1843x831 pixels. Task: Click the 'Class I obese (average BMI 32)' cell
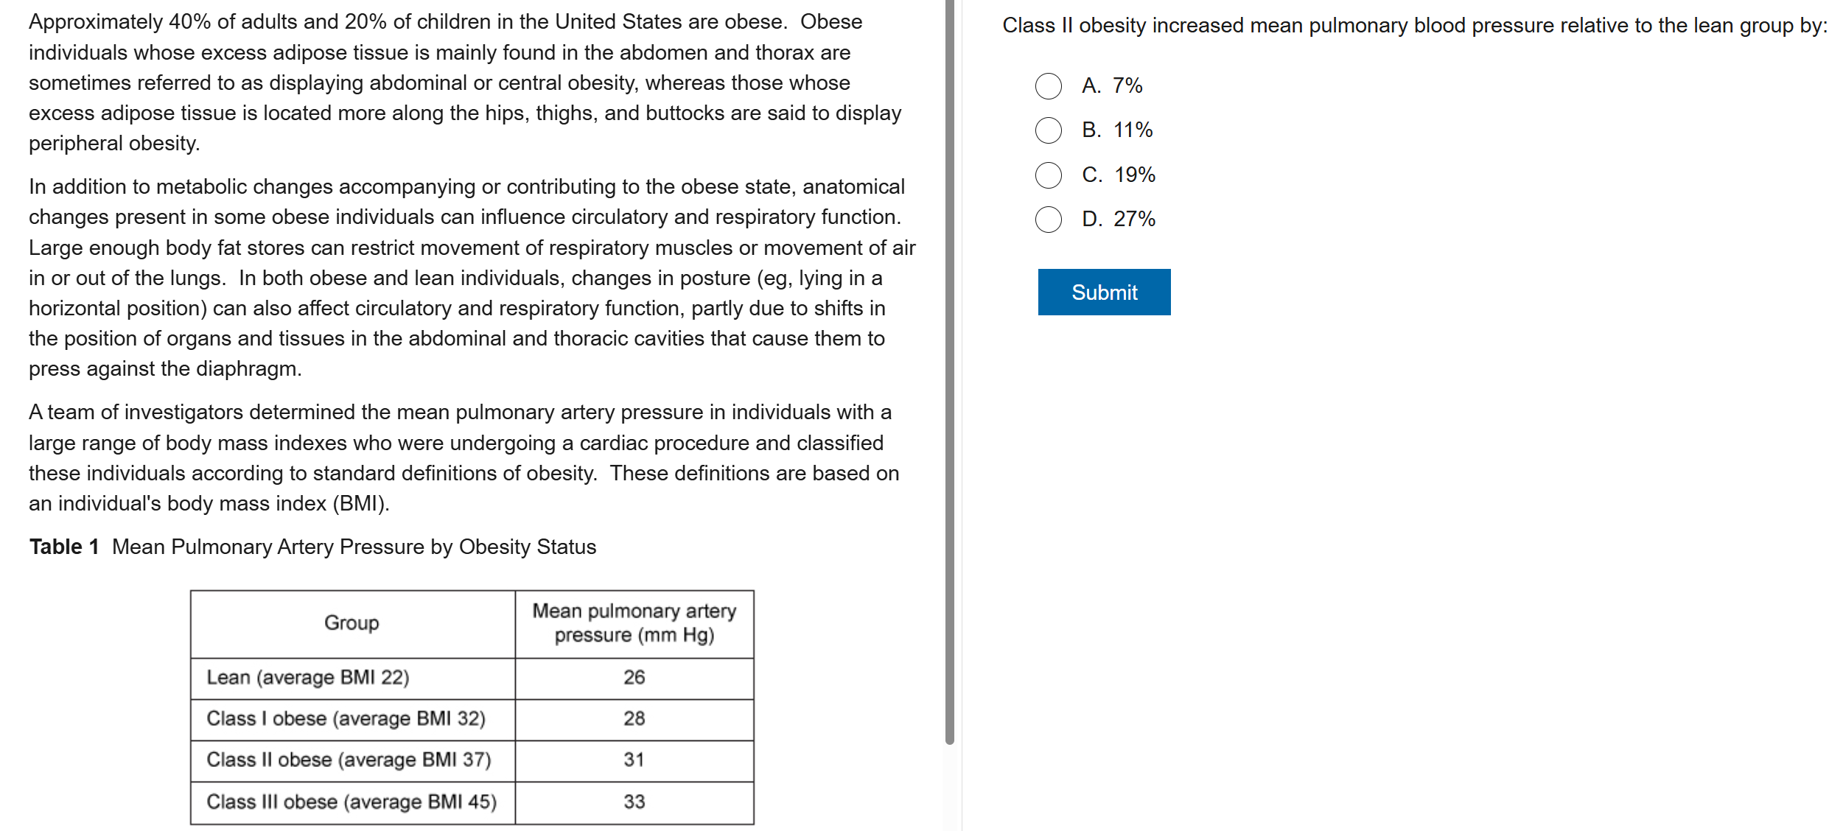tap(346, 719)
